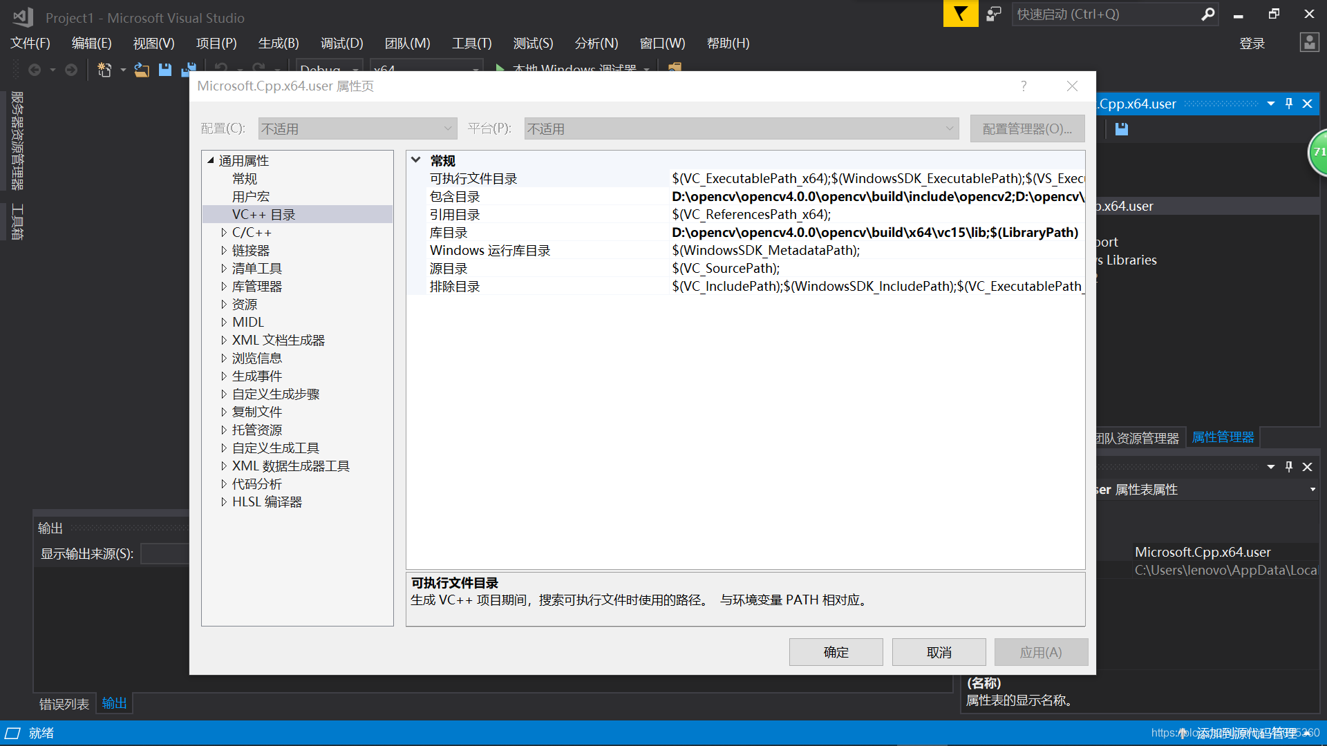Switch to the 团队资源管理器 tab
Screen dimensions: 1327x746
click(1138, 439)
